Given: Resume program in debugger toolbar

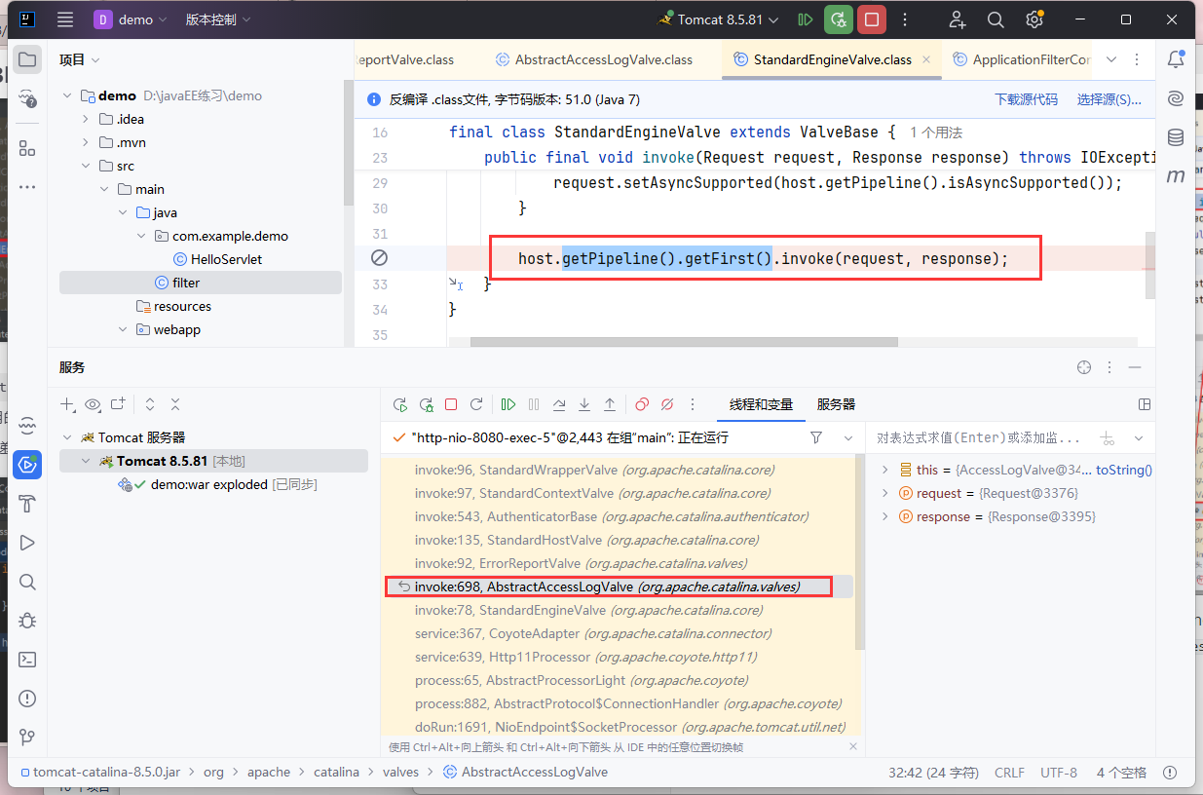Looking at the screenshot, I should coord(508,404).
